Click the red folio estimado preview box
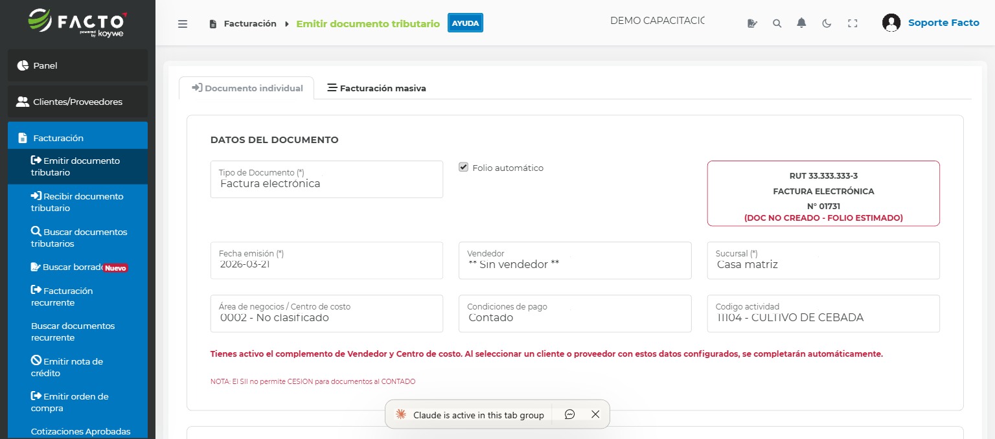The height and width of the screenshot is (439, 995). [x=823, y=193]
